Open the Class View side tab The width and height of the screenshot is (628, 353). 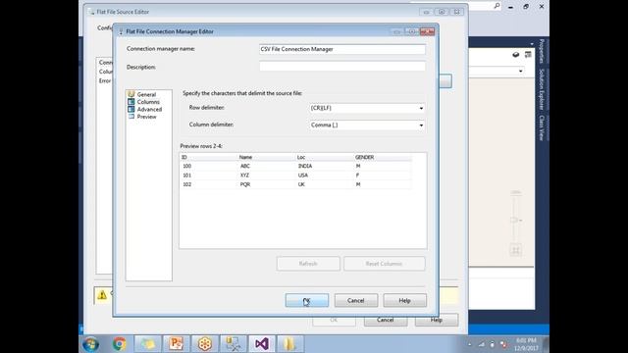tap(542, 128)
